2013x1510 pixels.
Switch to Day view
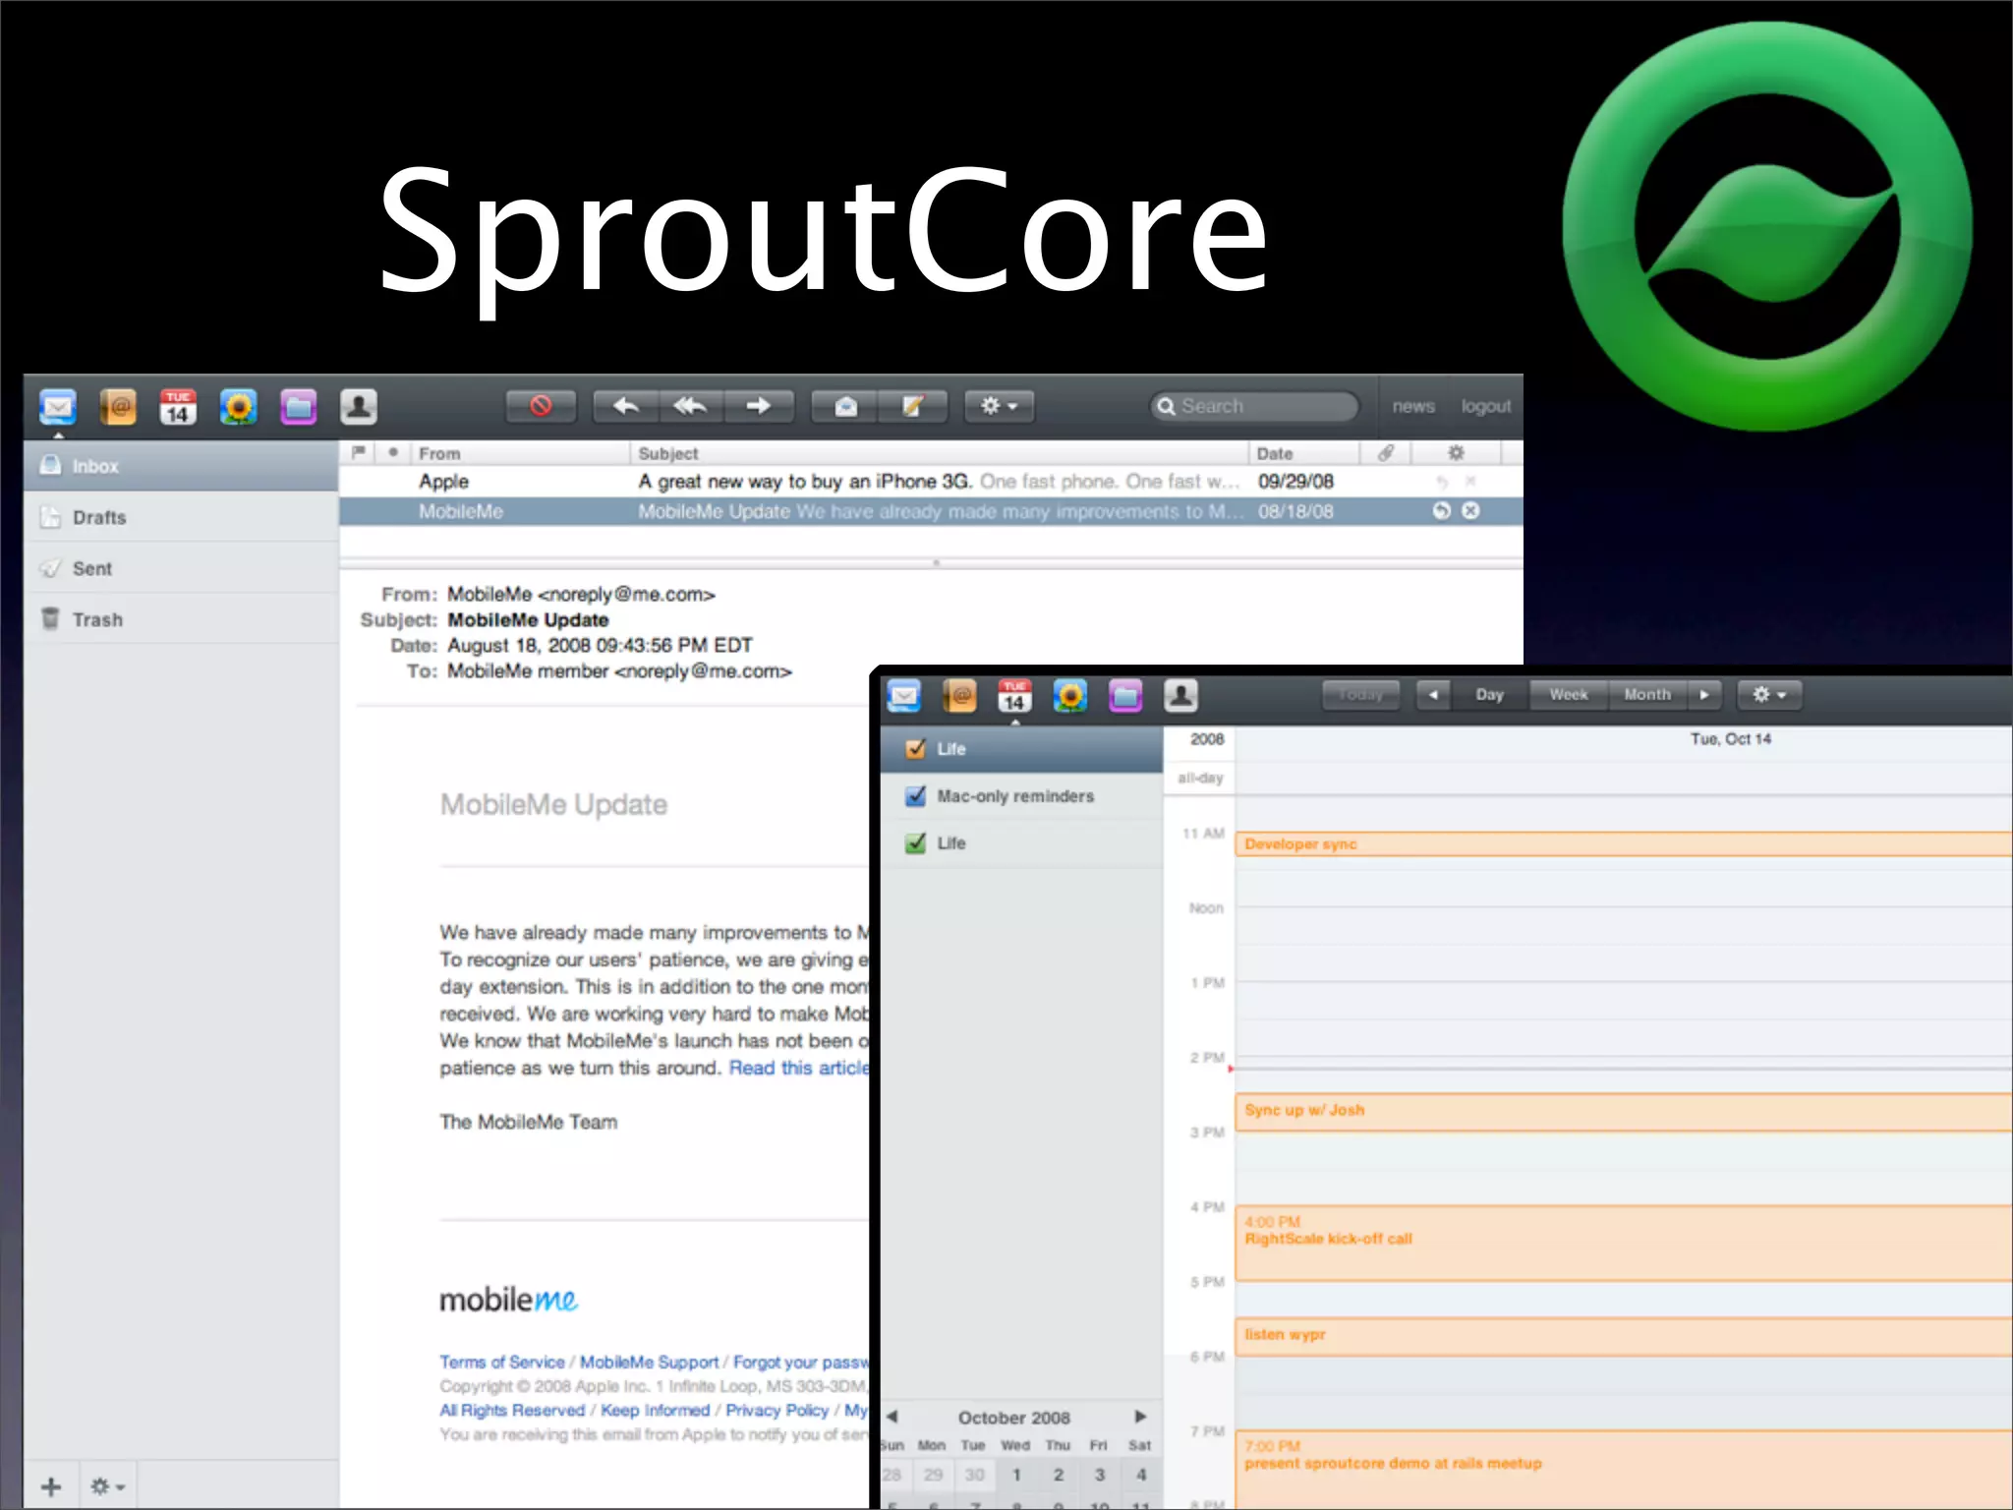(x=1490, y=695)
